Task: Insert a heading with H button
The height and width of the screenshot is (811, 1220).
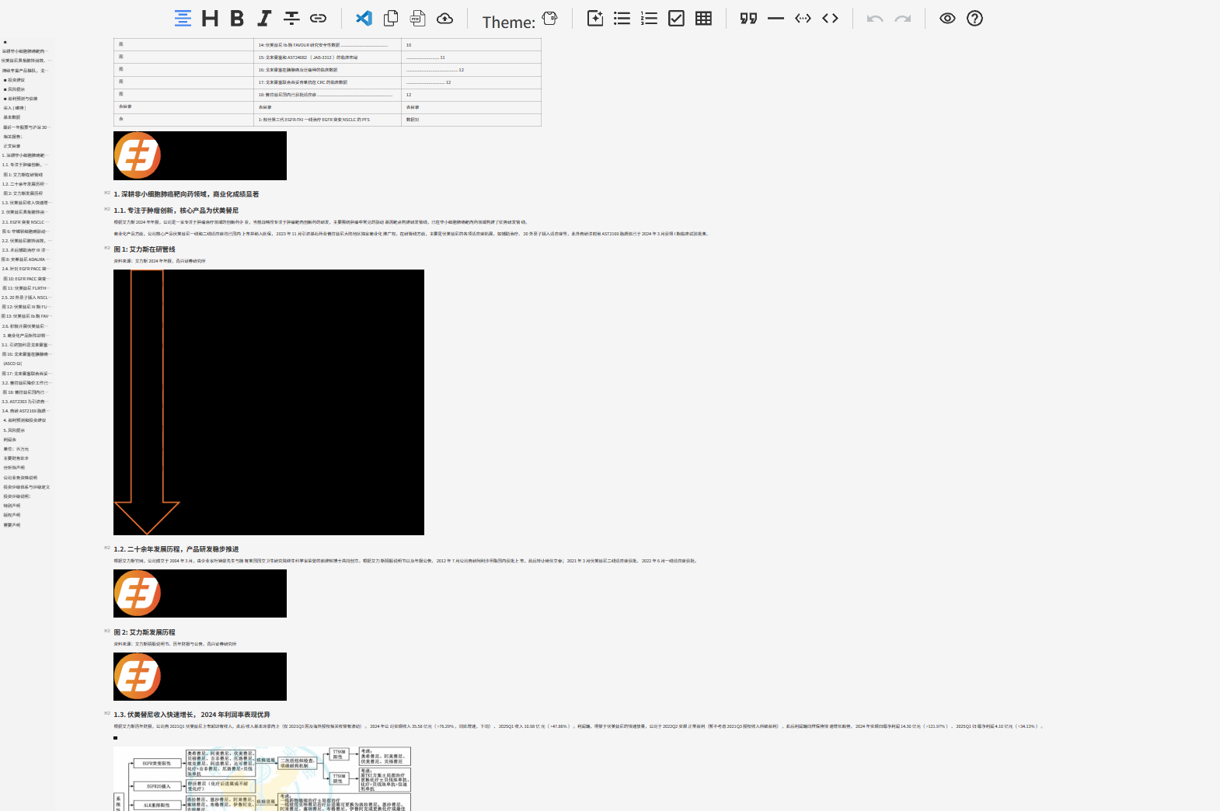Action: pos(210,19)
